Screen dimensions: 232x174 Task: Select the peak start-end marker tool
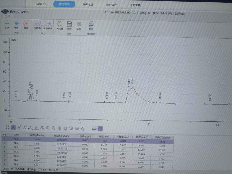30,128
